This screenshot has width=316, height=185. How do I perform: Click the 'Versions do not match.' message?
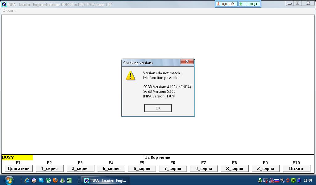coord(162,73)
